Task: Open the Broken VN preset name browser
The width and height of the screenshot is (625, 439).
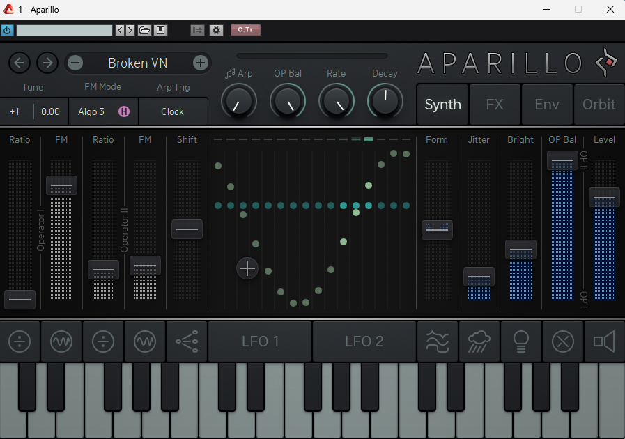Action: tap(137, 63)
